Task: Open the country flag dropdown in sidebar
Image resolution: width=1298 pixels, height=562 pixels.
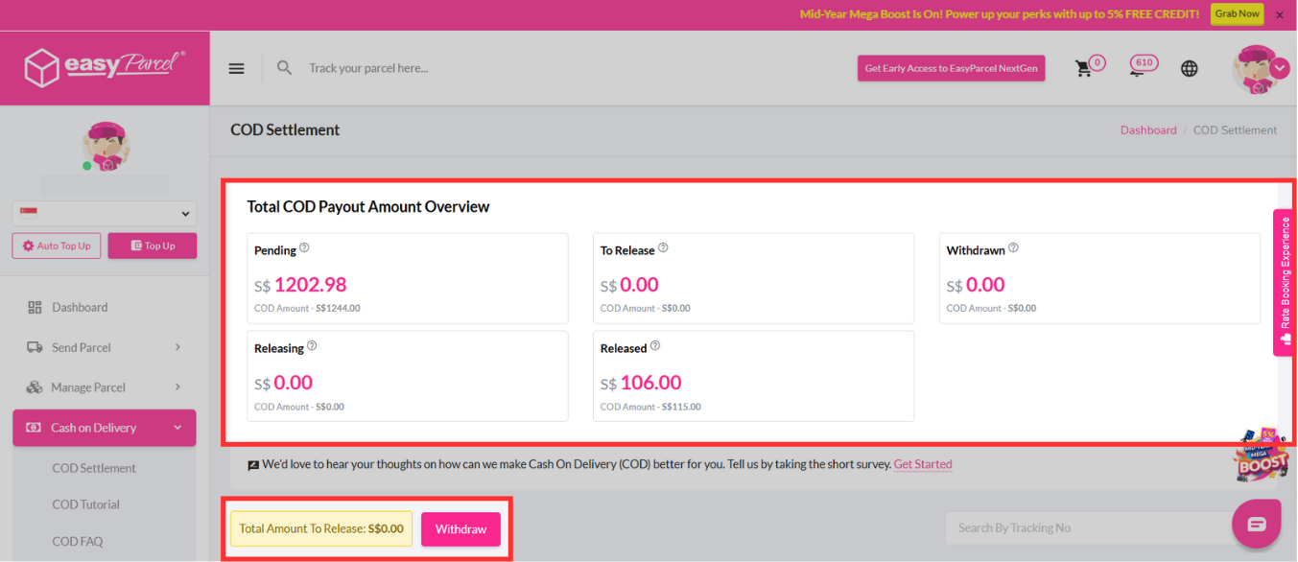Action: tap(105, 213)
